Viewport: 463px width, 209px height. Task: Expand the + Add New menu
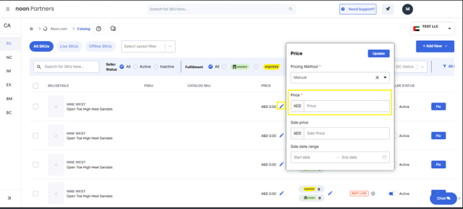click(435, 46)
